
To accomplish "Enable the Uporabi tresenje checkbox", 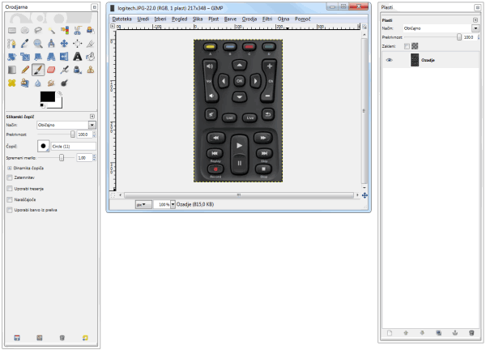I will 10,189.
